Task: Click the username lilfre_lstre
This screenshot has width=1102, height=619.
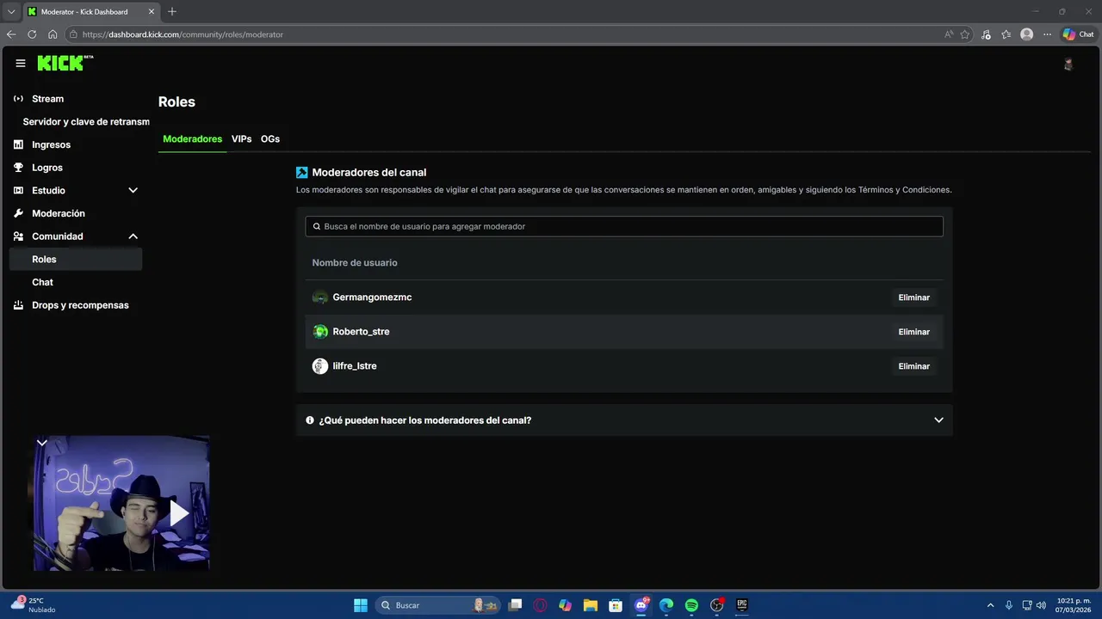Action: coord(355,366)
